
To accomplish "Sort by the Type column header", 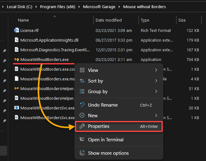I will [x=145, y=20].
